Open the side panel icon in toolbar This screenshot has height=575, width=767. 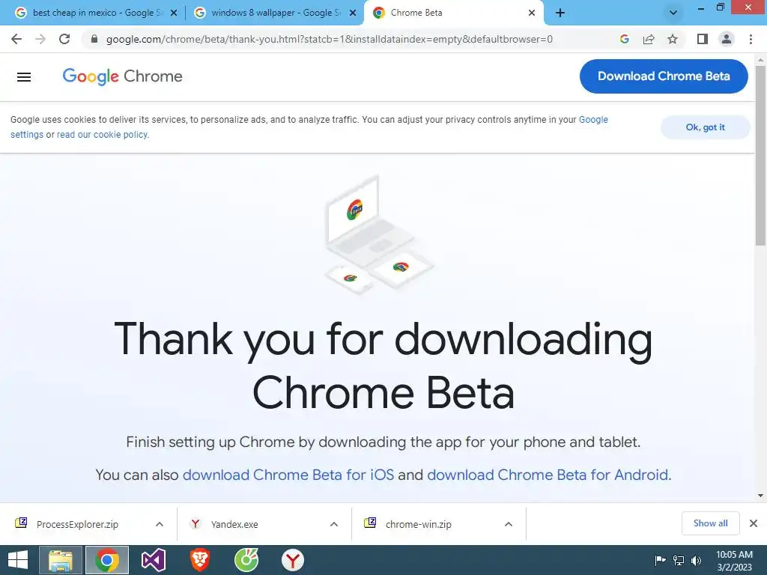[x=703, y=39]
